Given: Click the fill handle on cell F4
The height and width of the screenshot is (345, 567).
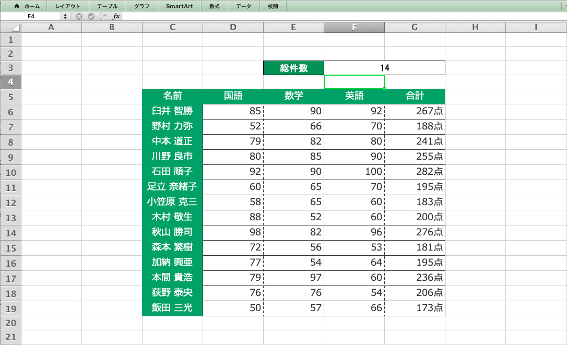Looking at the screenshot, I should click(x=384, y=88).
